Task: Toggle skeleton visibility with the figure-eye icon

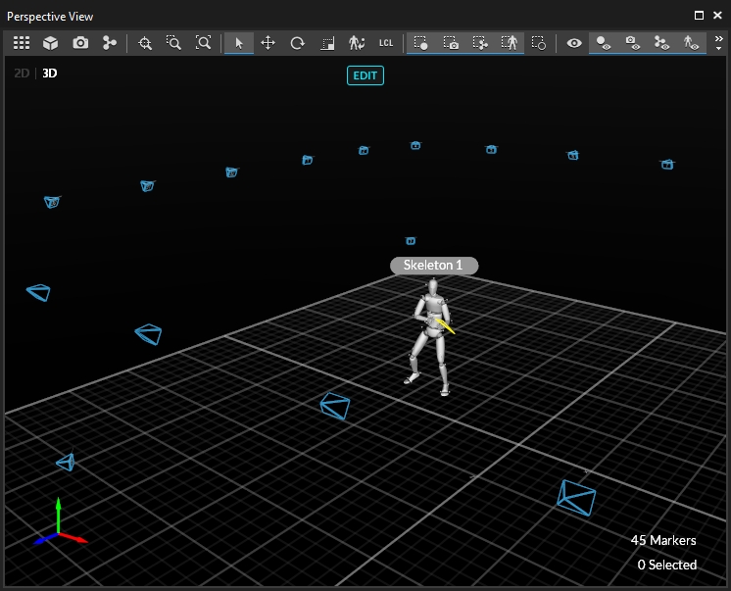Action: [x=691, y=43]
